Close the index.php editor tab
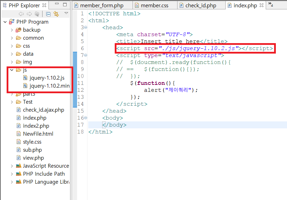Viewport: 287px width, 200px height. click(x=262, y=5)
